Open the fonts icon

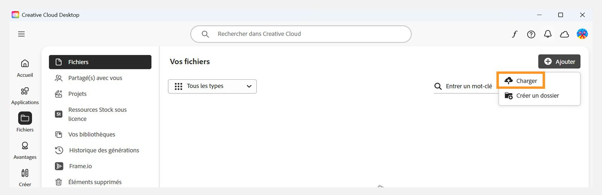[514, 34]
